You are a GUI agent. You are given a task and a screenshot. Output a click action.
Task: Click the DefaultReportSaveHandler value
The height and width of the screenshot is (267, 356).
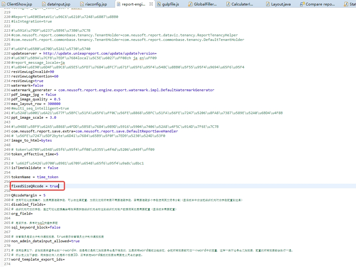pos(127,131)
